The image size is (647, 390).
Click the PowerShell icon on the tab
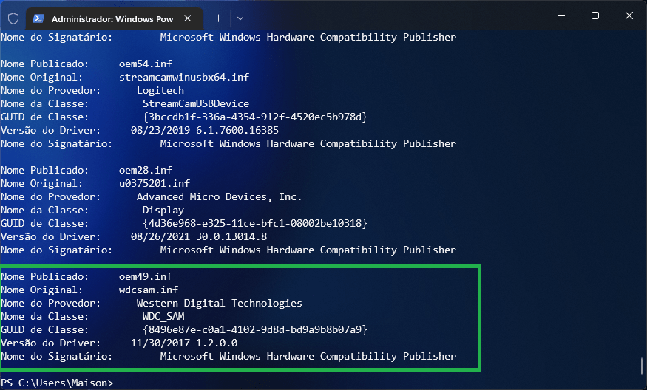[x=38, y=18]
